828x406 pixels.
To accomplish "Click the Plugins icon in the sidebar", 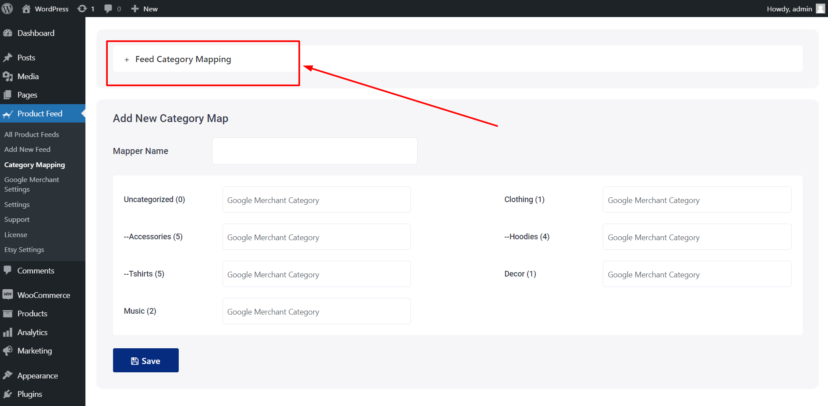I will (8, 394).
